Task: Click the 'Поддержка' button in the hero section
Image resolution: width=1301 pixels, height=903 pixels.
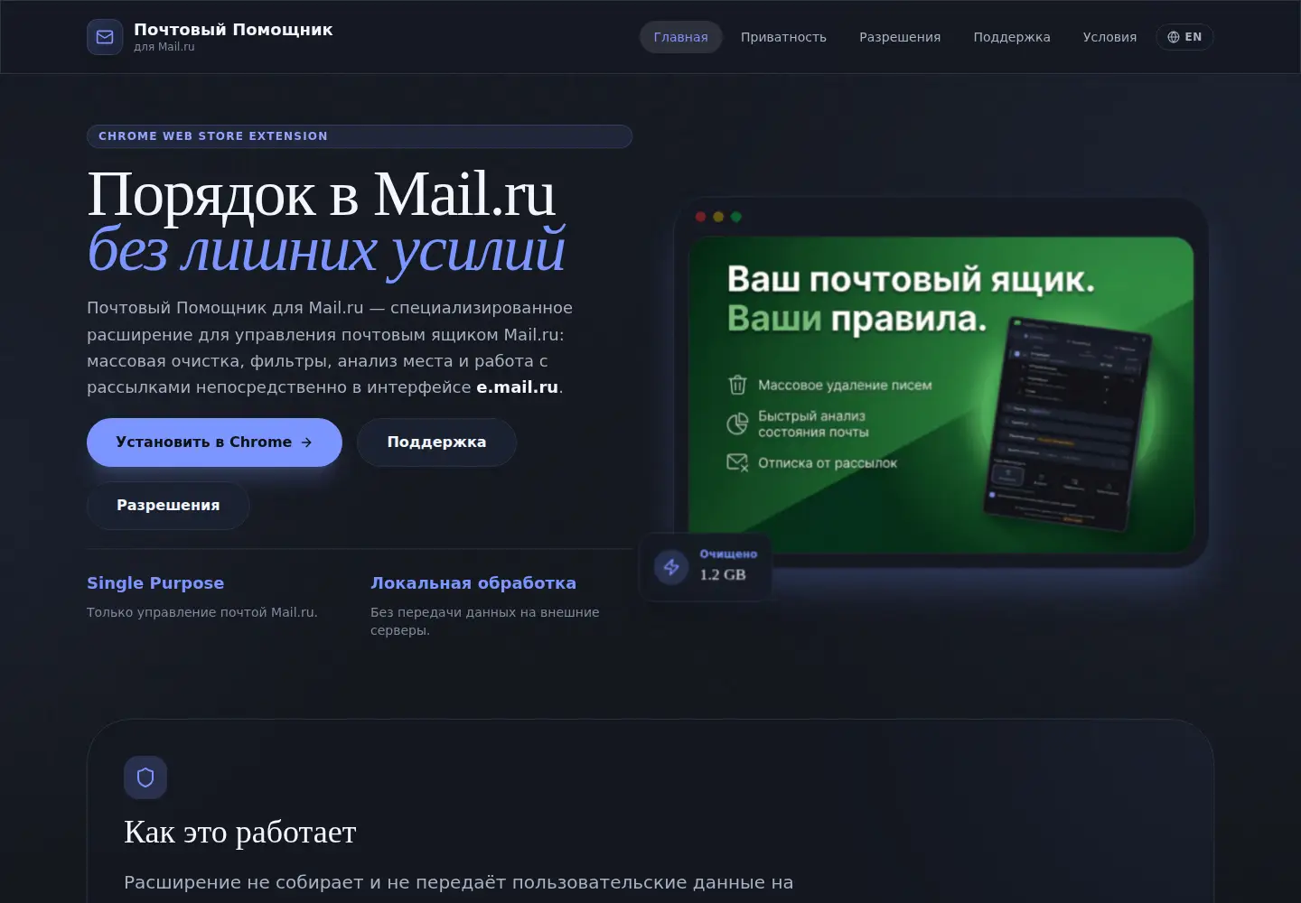Action: click(x=436, y=442)
